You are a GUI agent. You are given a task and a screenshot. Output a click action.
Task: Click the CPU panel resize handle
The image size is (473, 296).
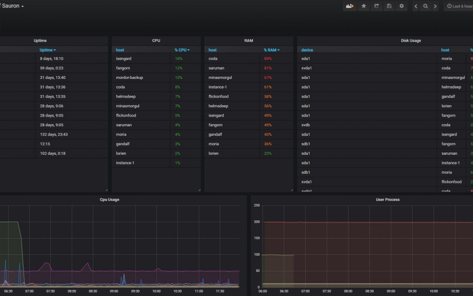(199, 190)
